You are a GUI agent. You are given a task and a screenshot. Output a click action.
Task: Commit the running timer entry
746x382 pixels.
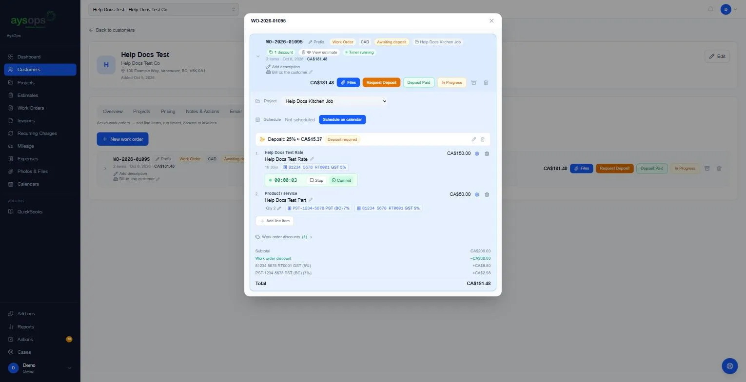click(x=341, y=180)
